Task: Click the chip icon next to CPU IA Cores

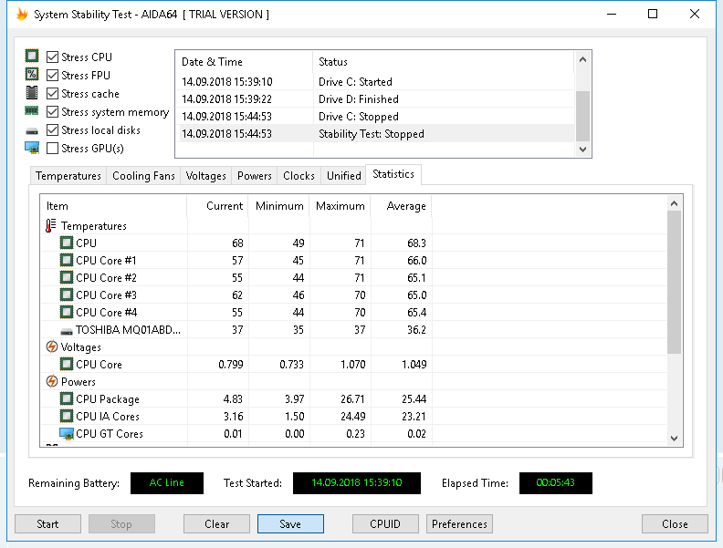Action: point(67,417)
